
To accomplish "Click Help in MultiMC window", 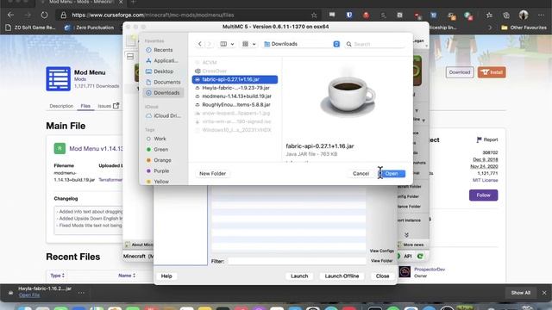I will click(166, 276).
